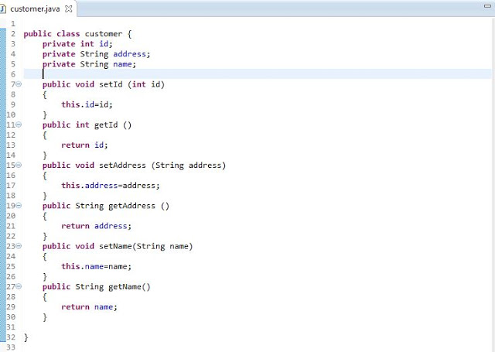Screen dimensions: 495x352
Task: Click 'public int getId ()' signature
Action: (x=87, y=125)
